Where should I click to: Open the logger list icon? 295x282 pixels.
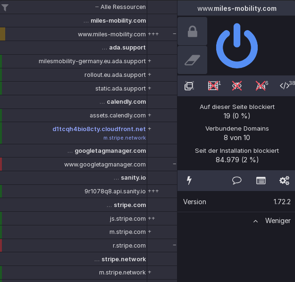coord(261,181)
